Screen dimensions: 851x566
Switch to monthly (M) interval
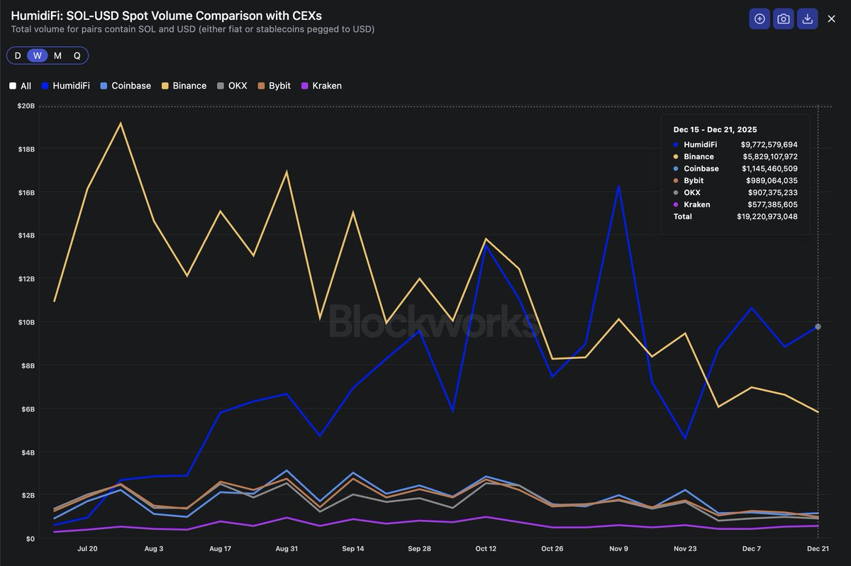tap(57, 55)
